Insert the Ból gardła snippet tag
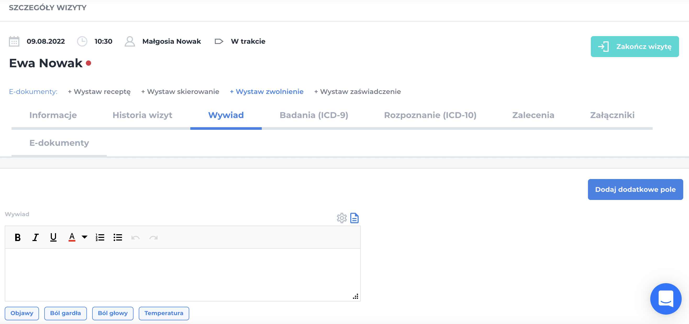This screenshot has width=689, height=324. (65, 313)
